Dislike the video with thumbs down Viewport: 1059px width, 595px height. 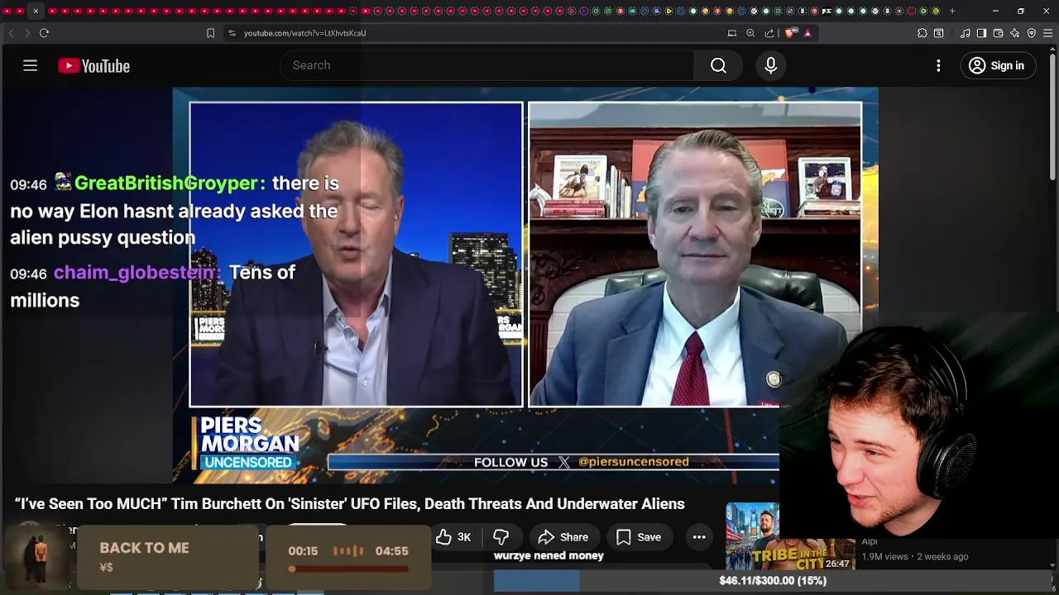click(501, 537)
